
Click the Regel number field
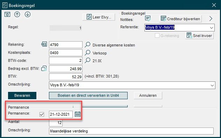point(66,28)
